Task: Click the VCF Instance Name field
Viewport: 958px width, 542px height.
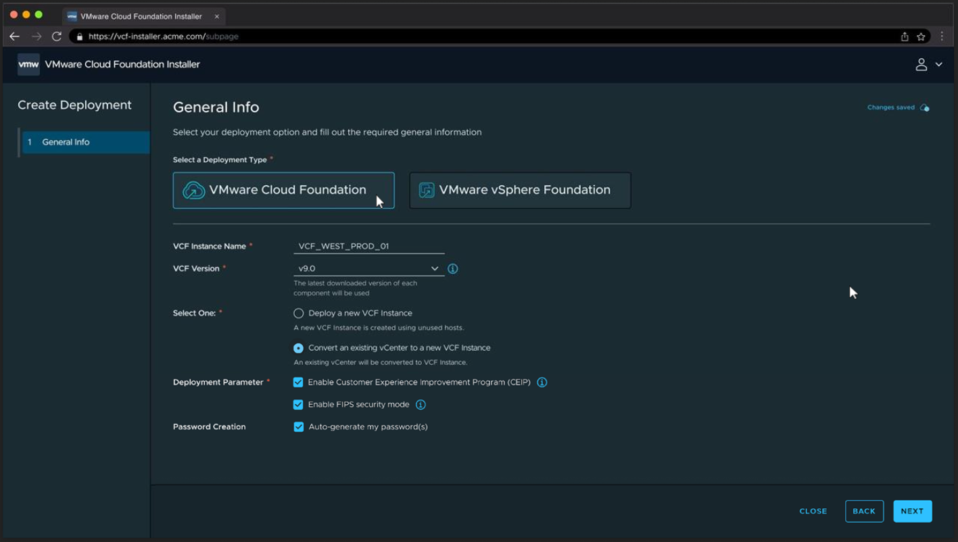Action: tap(369, 247)
